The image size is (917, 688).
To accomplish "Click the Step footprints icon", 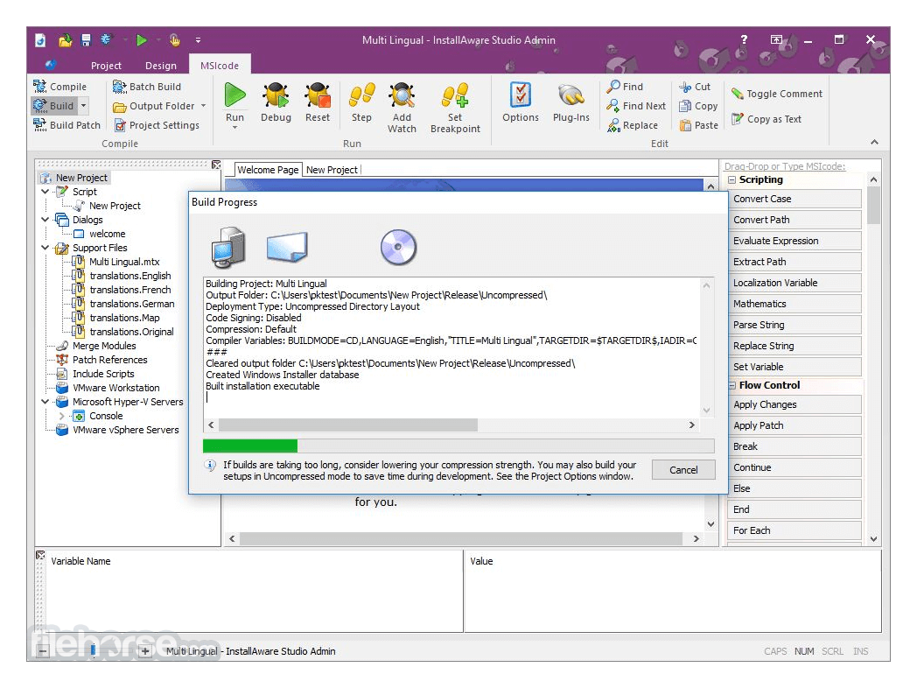I will 361,95.
